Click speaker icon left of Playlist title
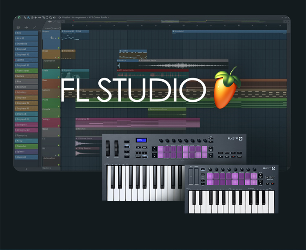The width and height of the screenshot is (306, 250). pos(60,18)
